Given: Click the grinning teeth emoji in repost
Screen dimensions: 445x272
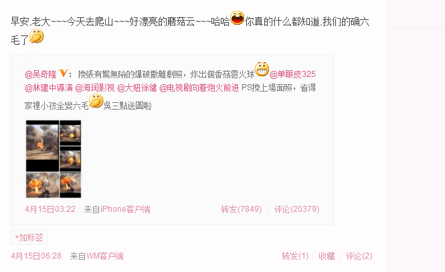Looking at the screenshot, I should click(262, 69).
